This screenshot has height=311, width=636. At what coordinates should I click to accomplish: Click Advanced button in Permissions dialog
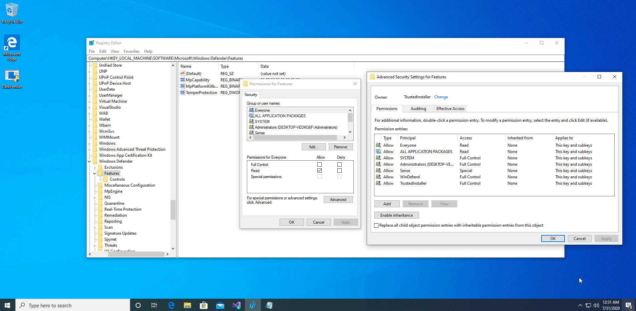[x=338, y=200]
